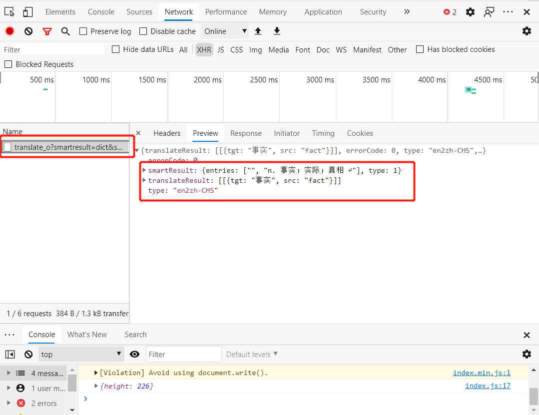Go to the Sources tab
This screenshot has height=415, width=539.
click(139, 12)
